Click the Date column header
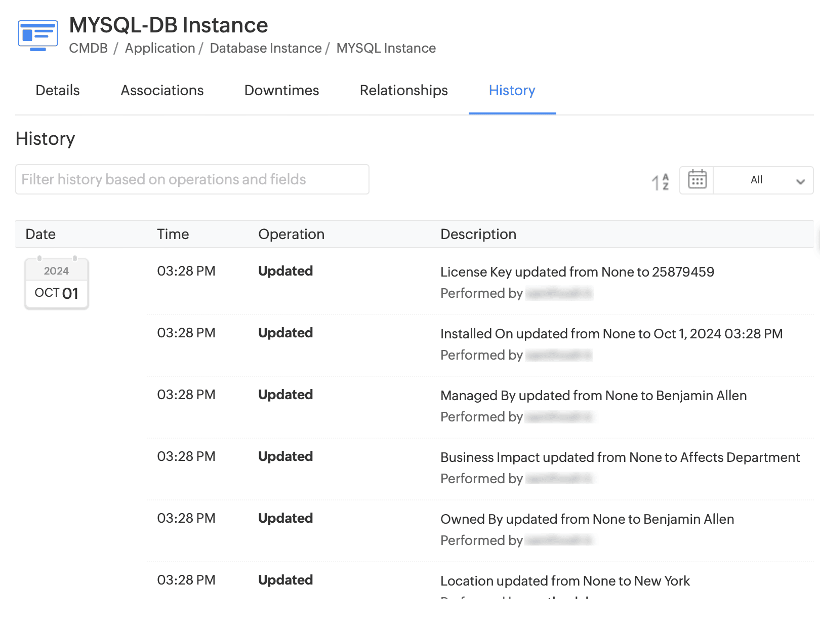The image size is (820, 621). coord(40,234)
